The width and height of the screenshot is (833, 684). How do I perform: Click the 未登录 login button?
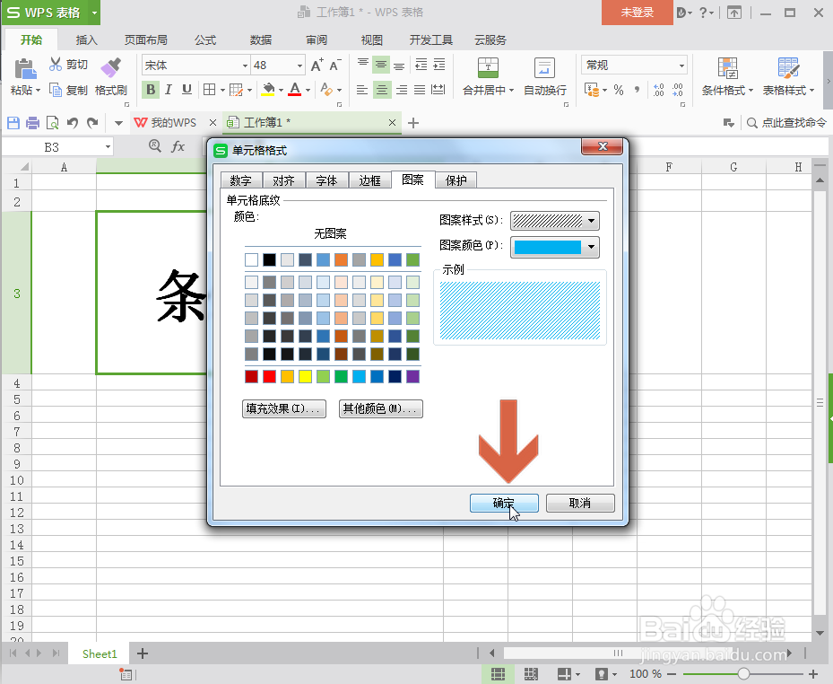tap(637, 13)
